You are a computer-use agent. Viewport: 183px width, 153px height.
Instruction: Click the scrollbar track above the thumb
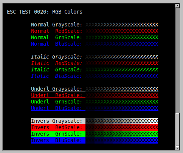click(x=177, y=60)
